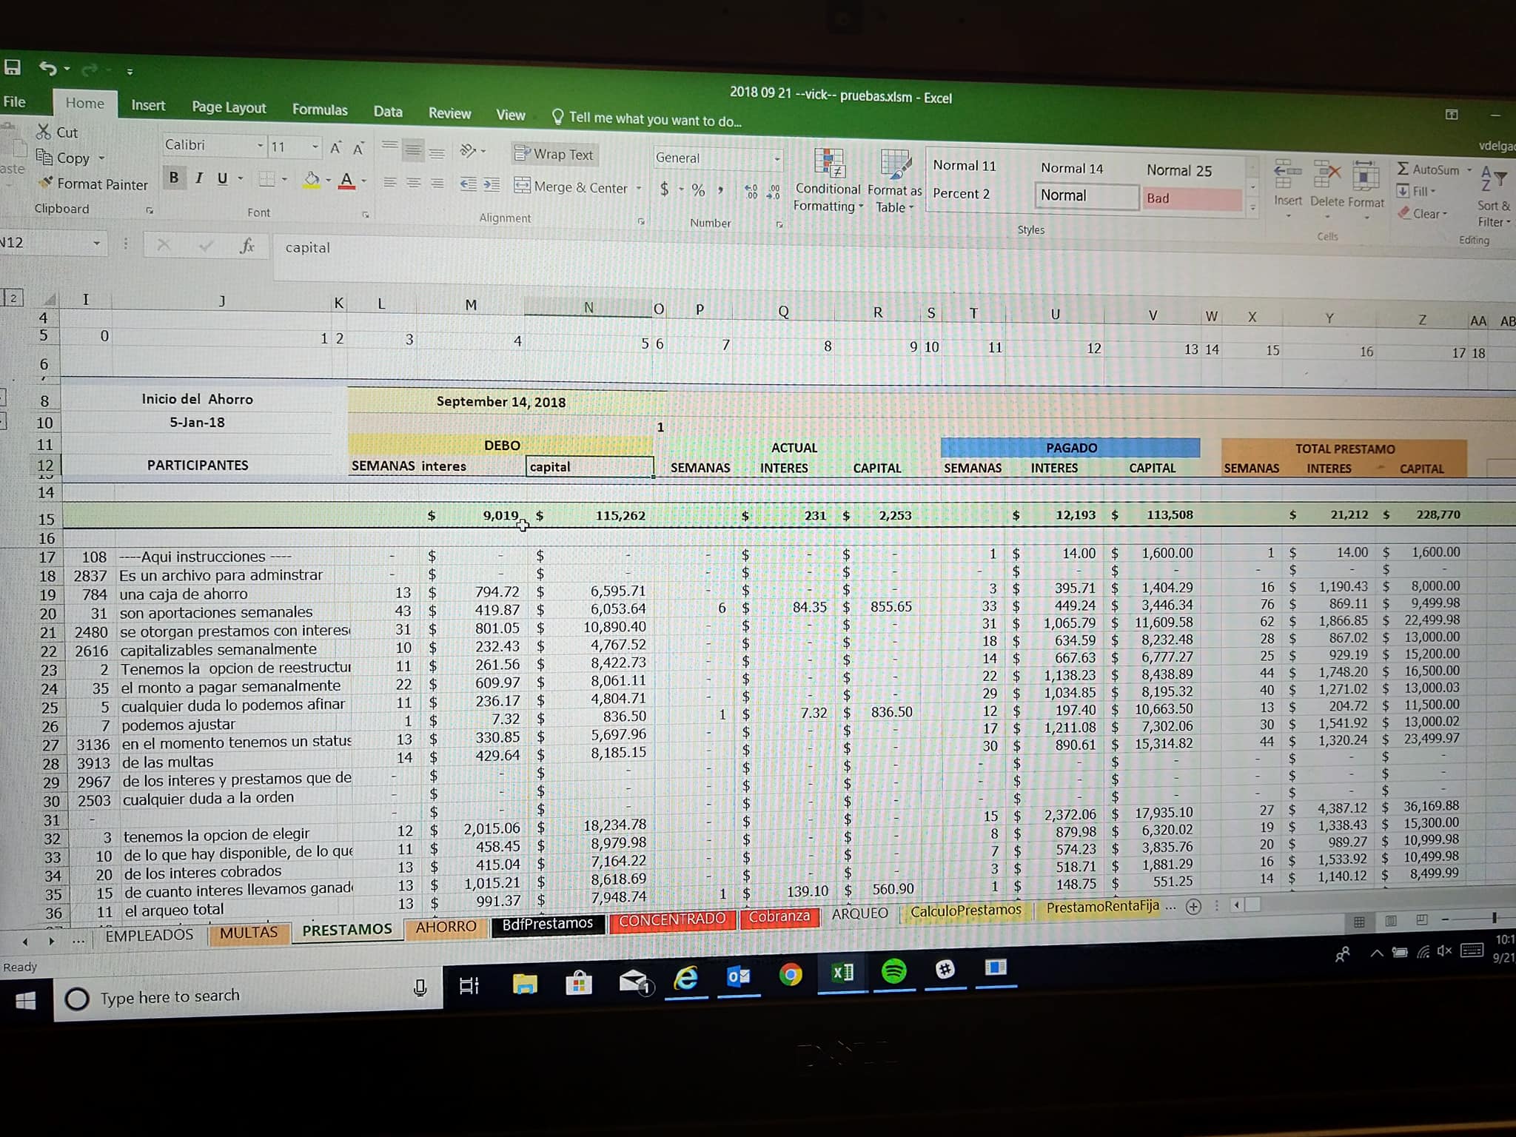Click the Undo arrow icon
The width and height of the screenshot is (1516, 1137).
click(x=48, y=69)
